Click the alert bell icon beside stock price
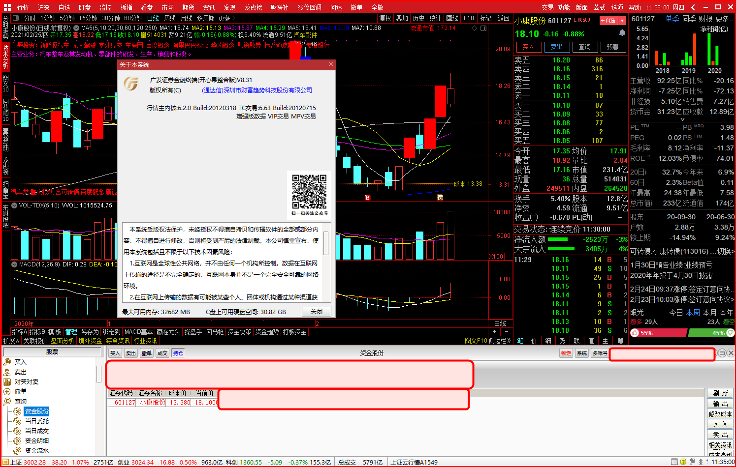 point(622,33)
